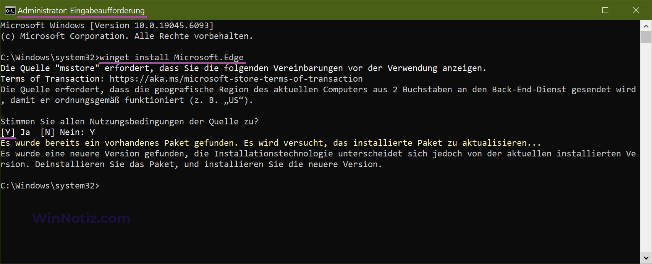Minimize the Eingabeaufforderung window
This screenshot has height=264, width=652.
click(574, 10)
